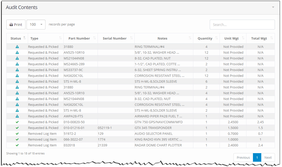
Task: Click part number E02018
Action: (x=69, y=145)
